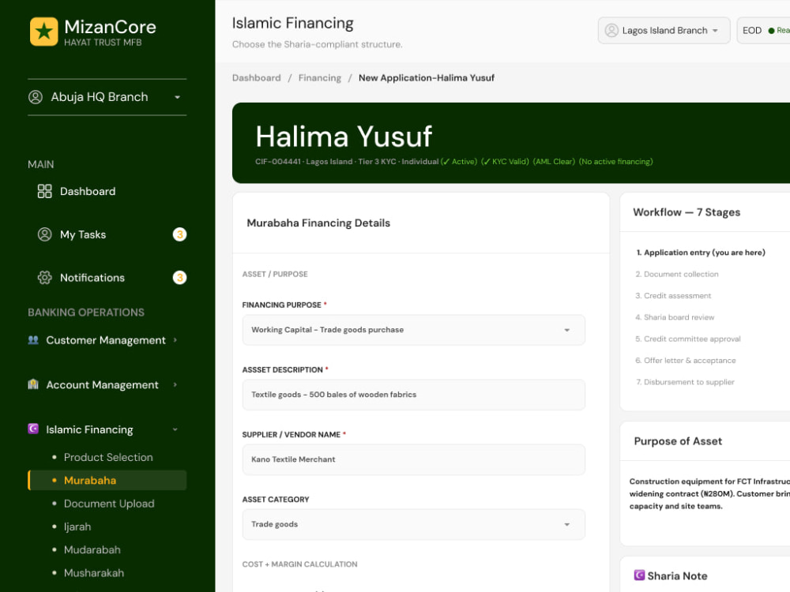Image resolution: width=790 pixels, height=592 pixels.
Task: Click the AML Clear status tag
Action: 554,162
